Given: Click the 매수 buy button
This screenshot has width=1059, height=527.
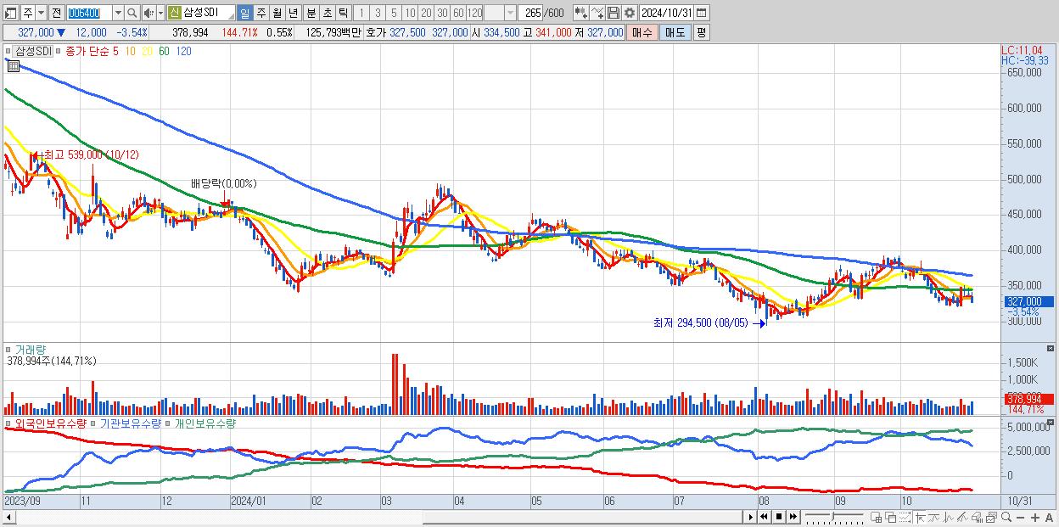Looking at the screenshot, I should 642,32.
